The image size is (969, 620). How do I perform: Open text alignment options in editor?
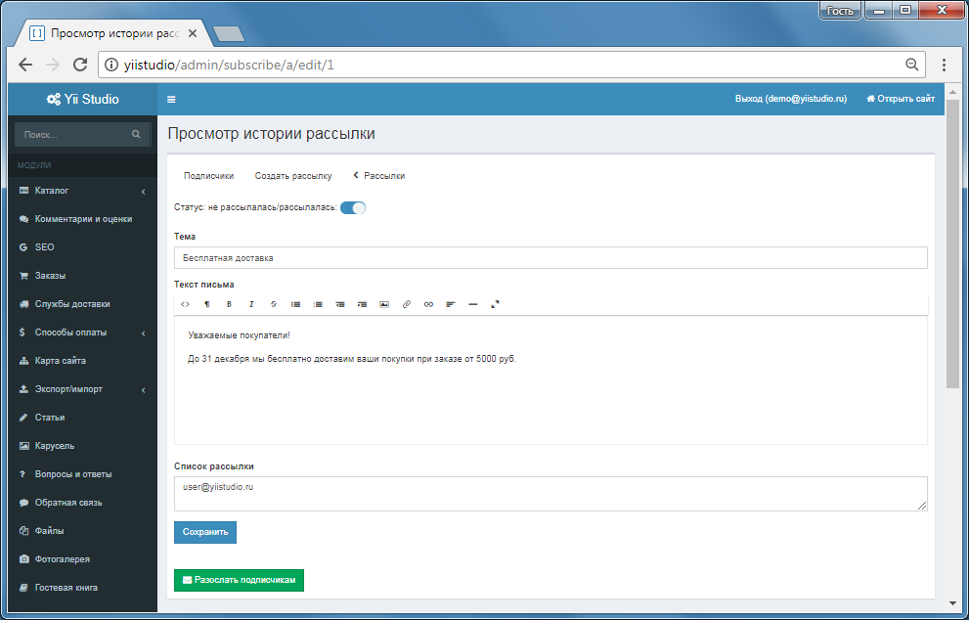point(451,304)
